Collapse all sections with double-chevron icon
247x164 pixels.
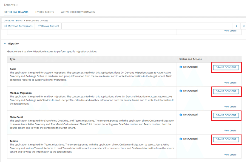[x=237, y=26]
